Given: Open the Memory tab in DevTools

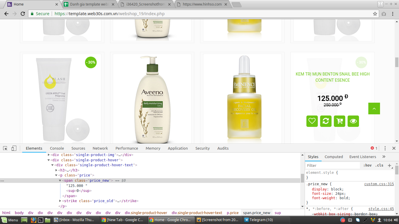Looking at the screenshot, I should 153,148.
